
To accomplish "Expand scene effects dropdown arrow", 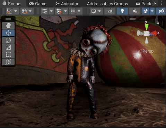I will [152, 11].
